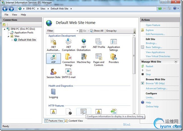183x131 pixels.
Task: Select the ASP feature icon
Action: pos(53,59)
